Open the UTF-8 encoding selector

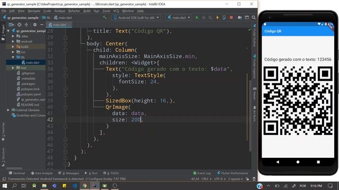[220, 179]
